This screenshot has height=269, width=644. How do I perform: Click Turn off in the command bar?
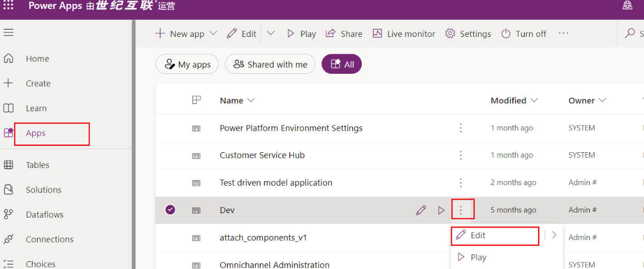tap(523, 34)
